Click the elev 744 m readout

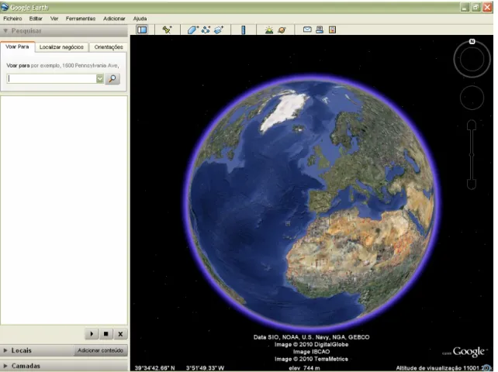click(x=304, y=368)
